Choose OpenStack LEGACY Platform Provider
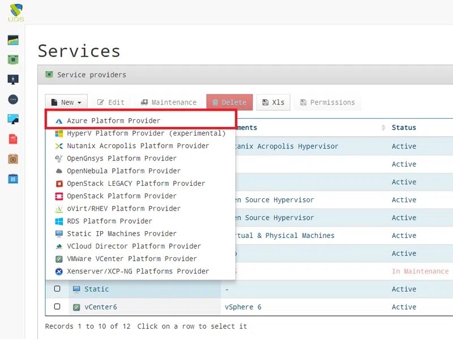Image resolution: width=453 pixels, height=339 pixels. (x=140, y=184)
